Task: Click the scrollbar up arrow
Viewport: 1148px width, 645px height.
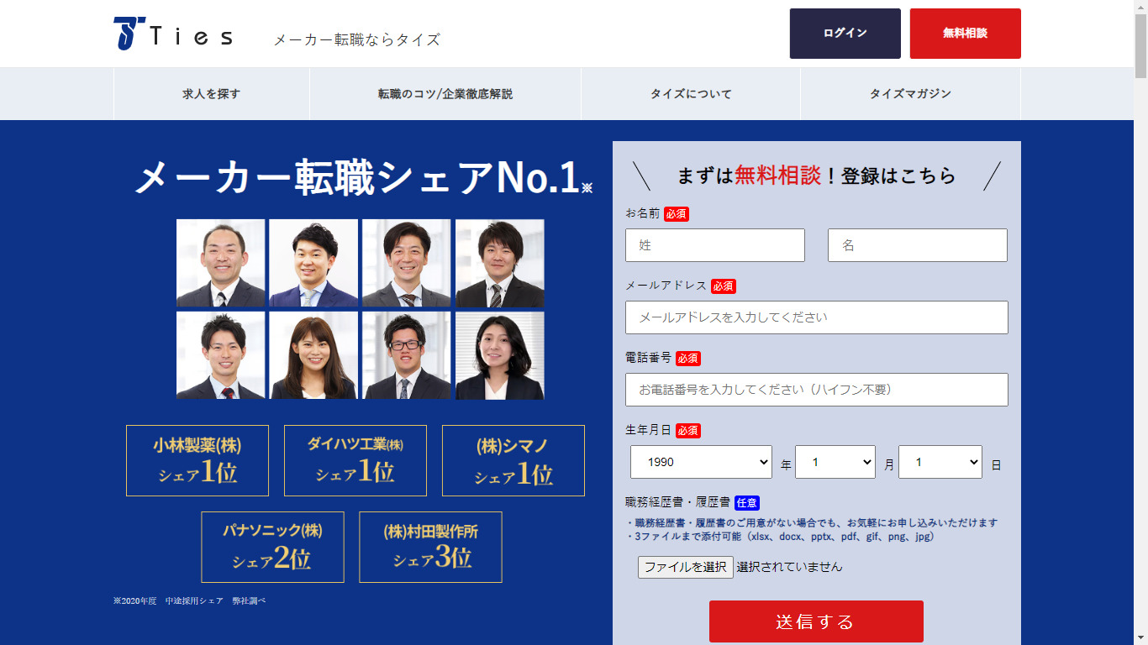Action: point(1140,7)
